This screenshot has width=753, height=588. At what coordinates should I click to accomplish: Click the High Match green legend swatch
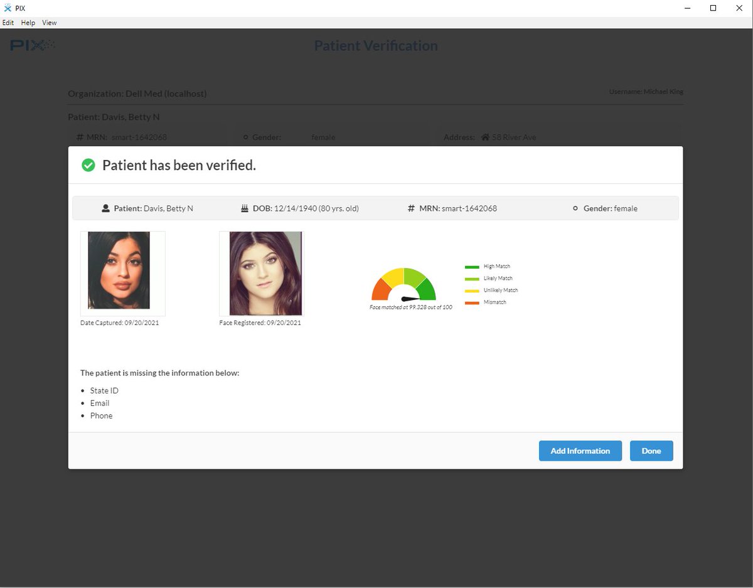472,267
